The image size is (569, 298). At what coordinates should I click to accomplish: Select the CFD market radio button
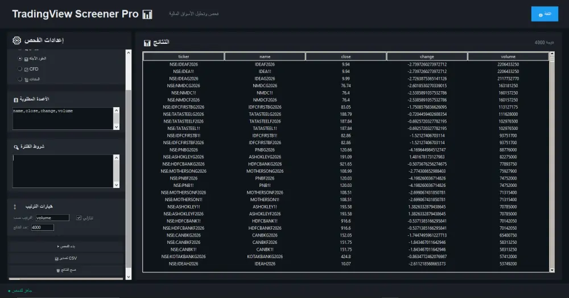(20, 69)
